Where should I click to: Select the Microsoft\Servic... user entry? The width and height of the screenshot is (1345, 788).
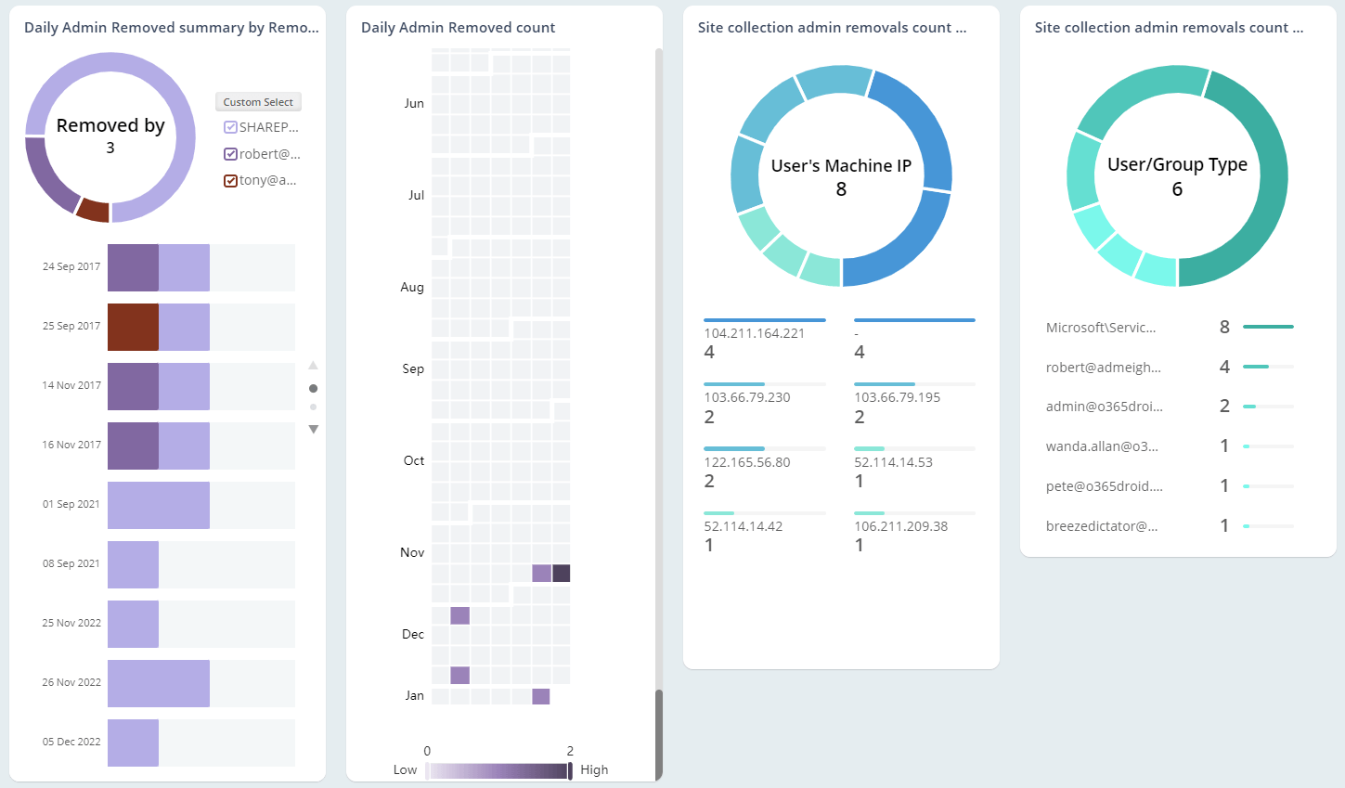click(1101, 328)
